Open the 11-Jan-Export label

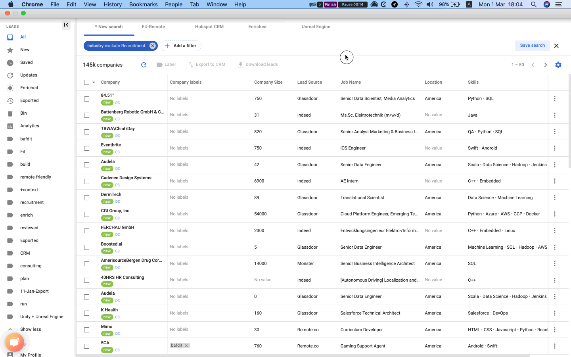(x=34, y=291)
